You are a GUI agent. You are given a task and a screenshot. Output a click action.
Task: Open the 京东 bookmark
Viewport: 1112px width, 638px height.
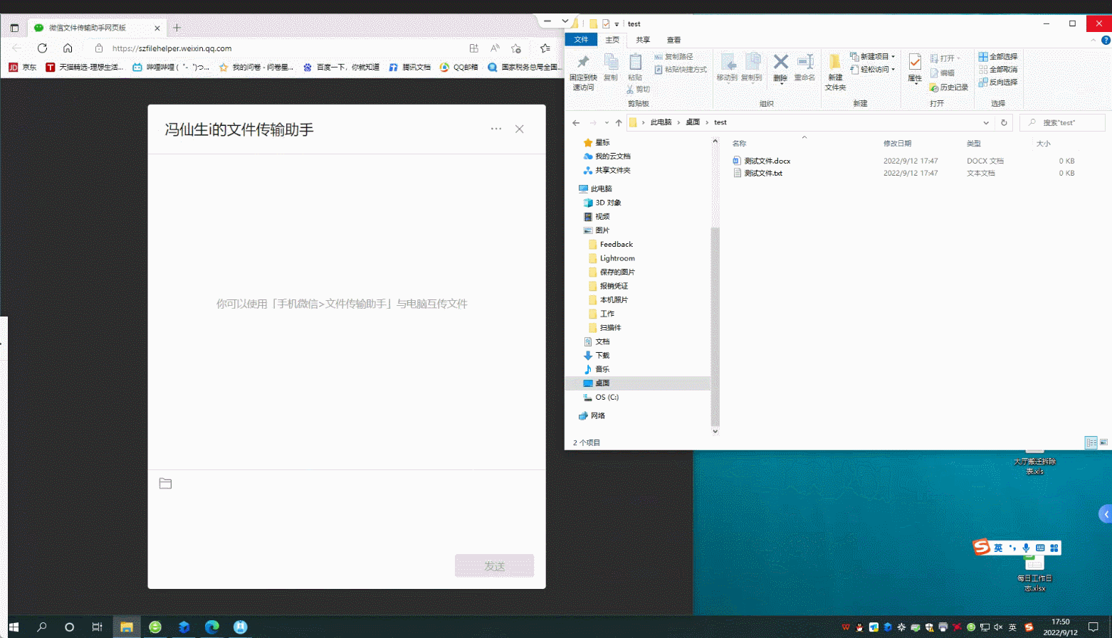pyautogui.click(x=23, y=67)
